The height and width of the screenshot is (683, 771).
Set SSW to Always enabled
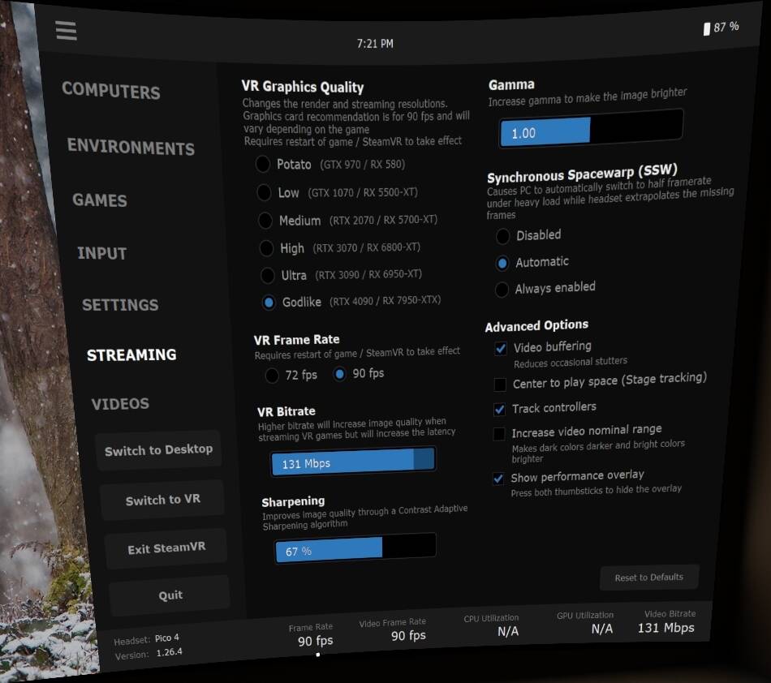click(x=502, y=290)
